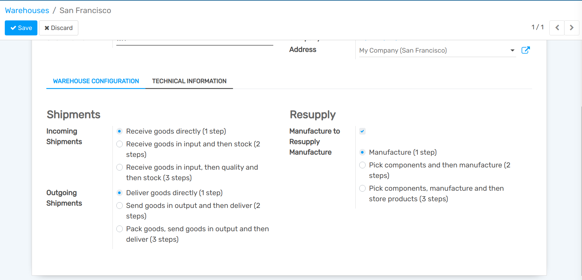Screen dimensions: 582x280
Task: Click the Address input field
Action: pyautogui.click(x=431, y=50)
